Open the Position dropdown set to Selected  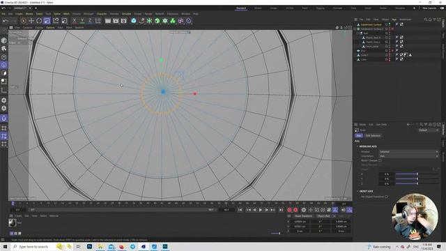[x=408, y=152]
